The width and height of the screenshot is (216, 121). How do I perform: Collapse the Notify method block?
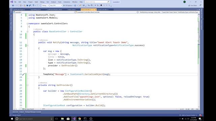[27, 45]
